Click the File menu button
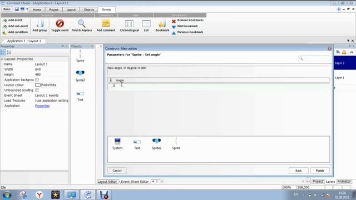Image resolution: width=356 pixels, height=200 pixels. (x=7, y=9)
